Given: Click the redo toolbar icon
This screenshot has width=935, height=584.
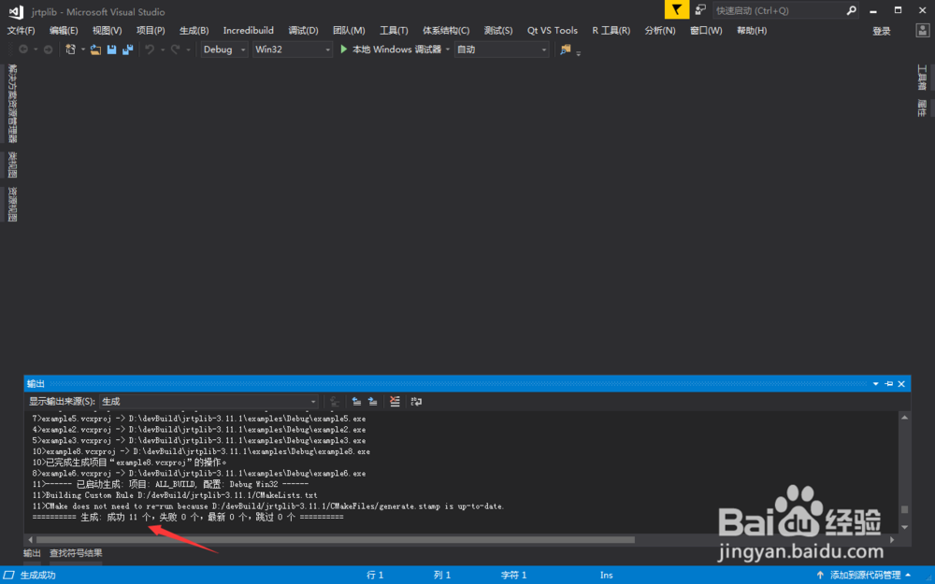Looking at the screenshot, I should [176, 50].
